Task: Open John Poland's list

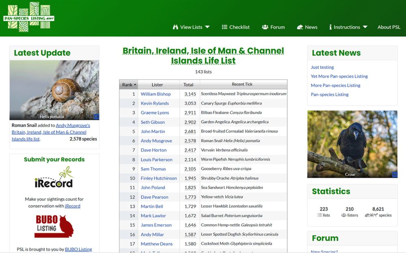Action: pyautogui.click(x=153, y=188)
